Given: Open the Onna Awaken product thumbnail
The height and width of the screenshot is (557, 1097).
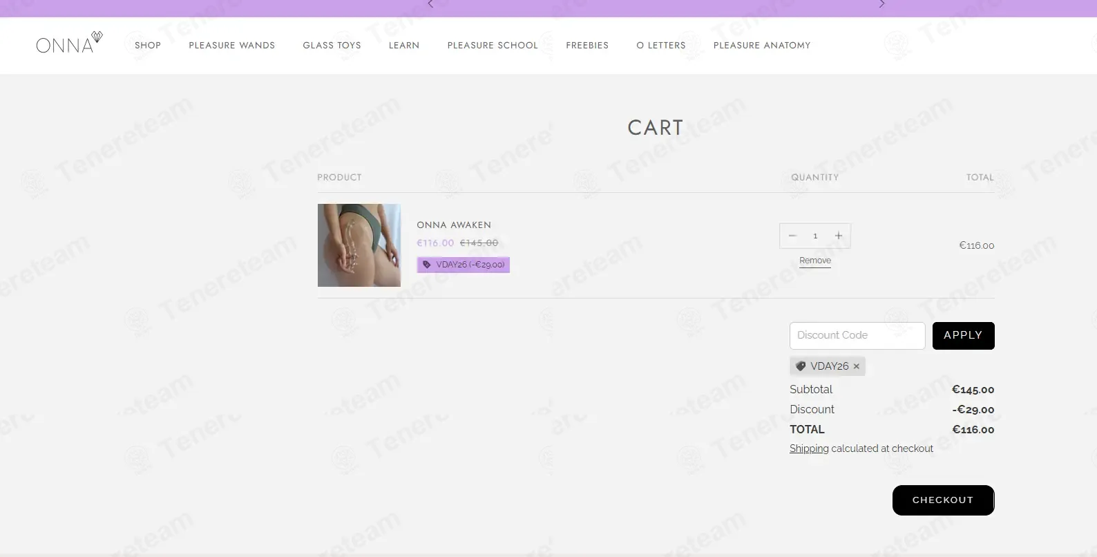Looking at the screenshot, I should pos(359,245).
